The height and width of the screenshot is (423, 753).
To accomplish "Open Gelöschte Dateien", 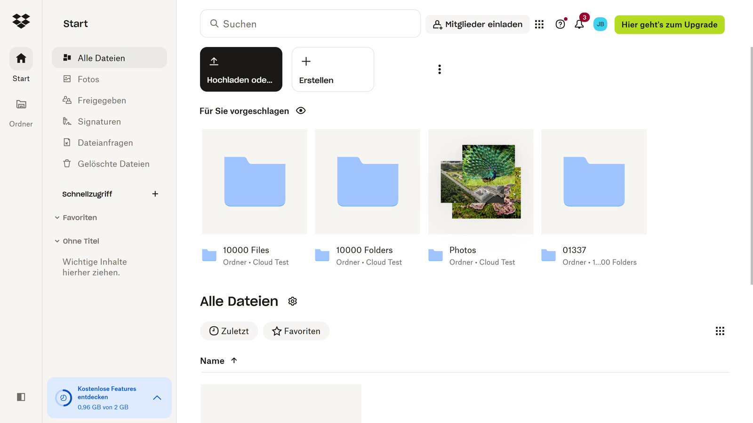I will [x=113, y=164].
